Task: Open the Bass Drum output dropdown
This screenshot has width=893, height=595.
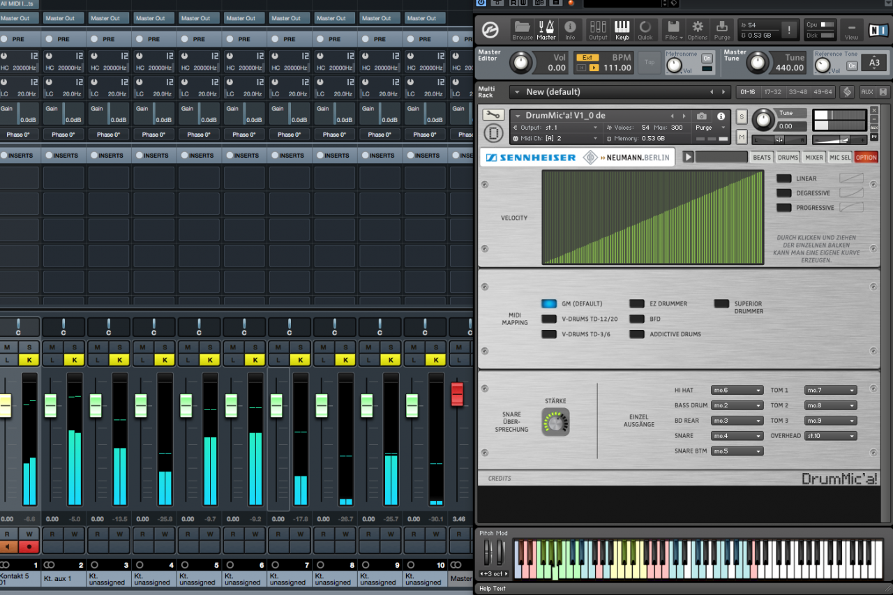Action: pos(737,405)
